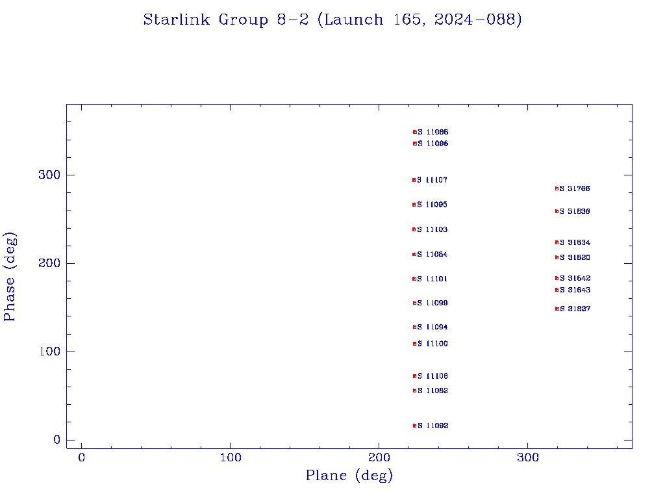Viewport: 665px width, 499px height.
Task: Select the red data point for S 11095
Action: (x=414, y=205)
